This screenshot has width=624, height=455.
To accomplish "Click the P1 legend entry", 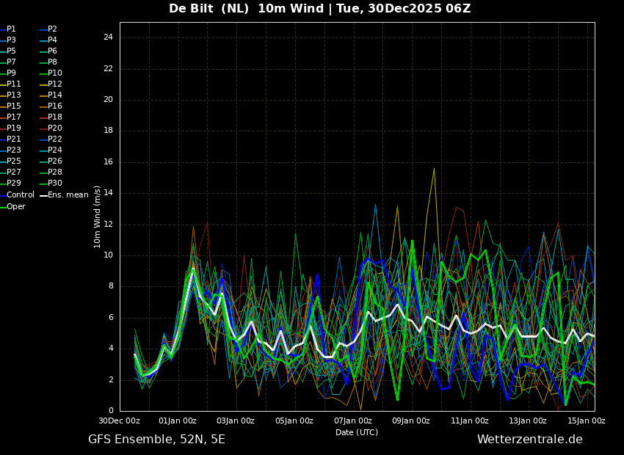I will [8, 29].
